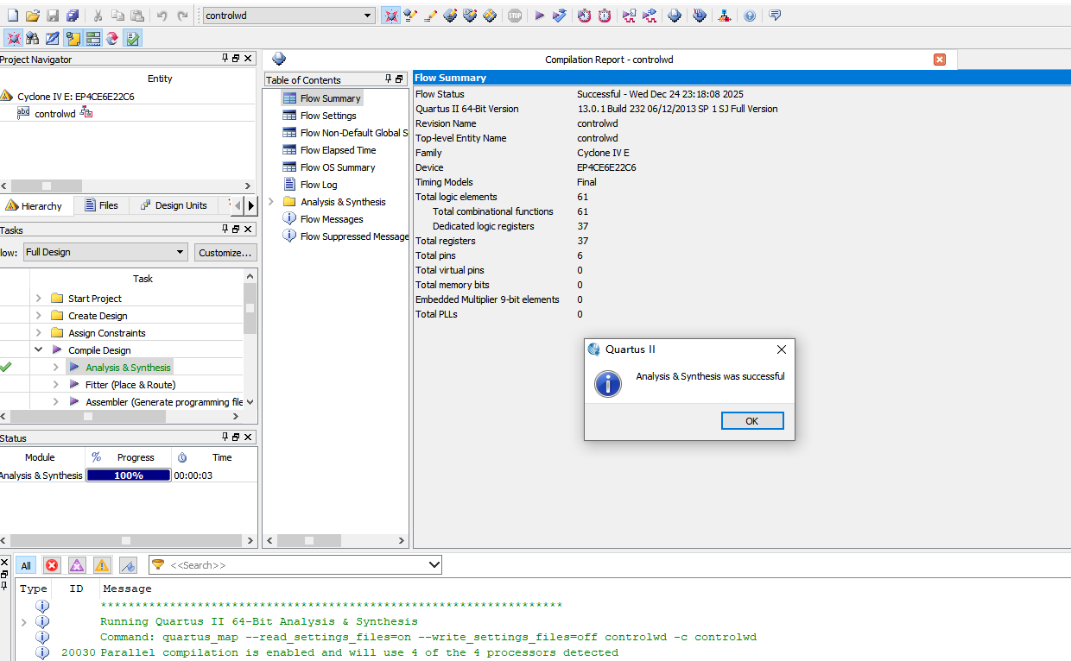Undo last action with toolbar arrow
Screen dimensions: 1071x661
[162, 16]
